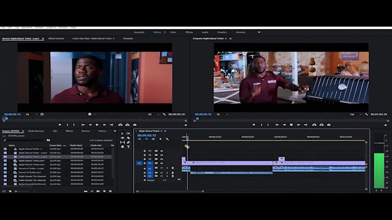Toggle track lock on V1
Viewport: 392px width, 220px height.
point(145,163)
